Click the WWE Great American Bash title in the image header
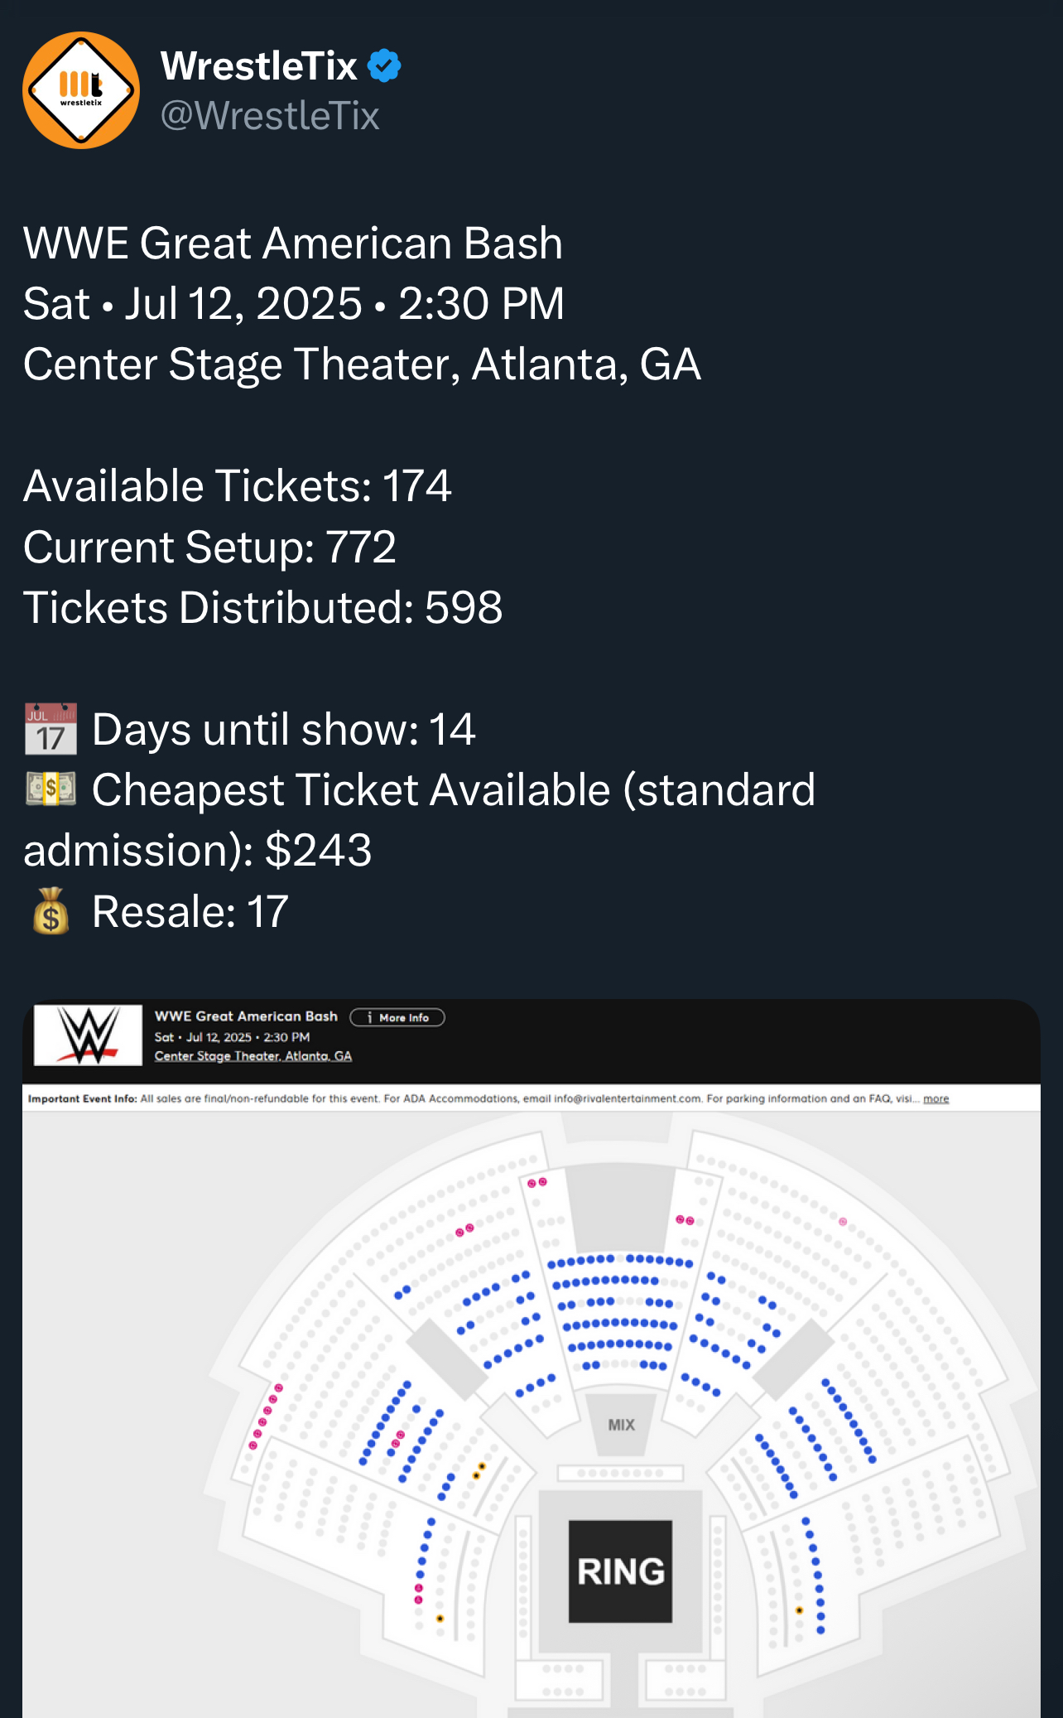 pyautogui.click(x=246, y=1016)
